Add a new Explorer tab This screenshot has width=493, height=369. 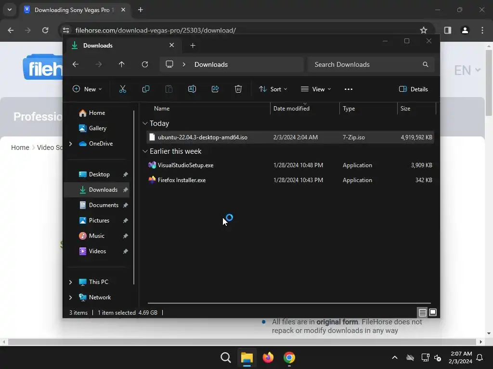coord(193,46)
